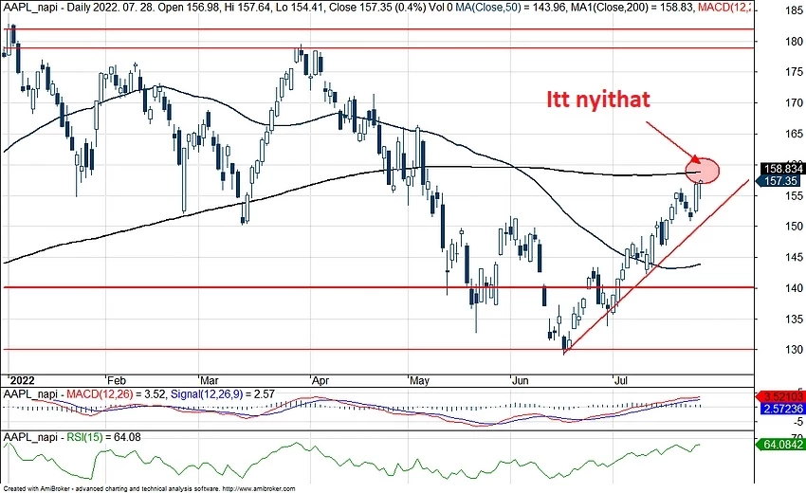Click the 157.35 last price label
The image size is (806, 493).
pyautogui.click(x=780, y=181)
